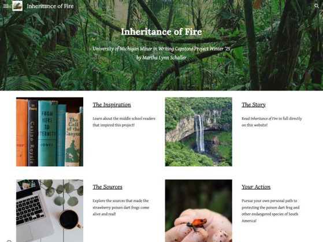Click the Martha Lynn Schaller byline
Viewport: 323px width, 242px height.
[x=161, y=58]
